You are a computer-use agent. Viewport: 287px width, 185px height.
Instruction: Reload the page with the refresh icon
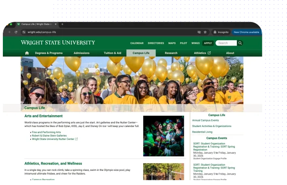pyautogui.click(x=16, y=32)
